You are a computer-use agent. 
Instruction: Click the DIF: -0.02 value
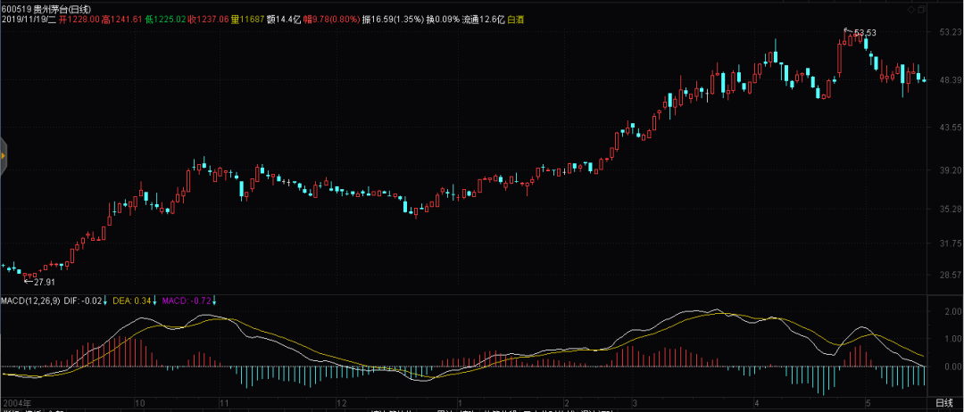pyautogui.click(x=82, y=301)
